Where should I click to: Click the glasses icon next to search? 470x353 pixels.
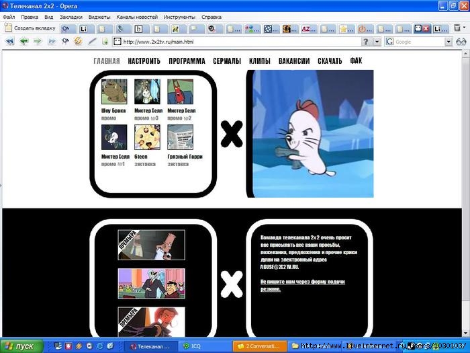461,42
